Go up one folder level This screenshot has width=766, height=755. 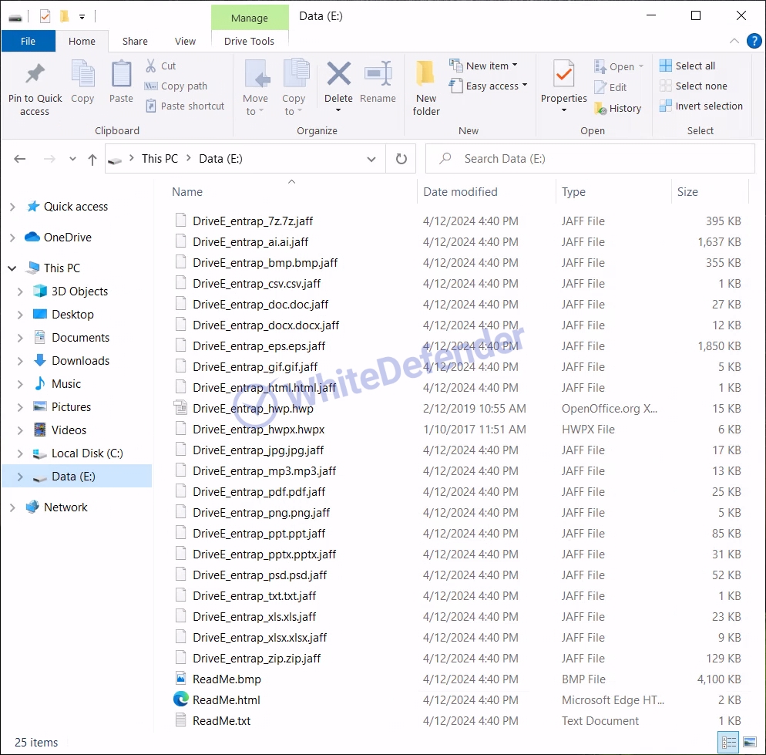(x=92, y=159)
